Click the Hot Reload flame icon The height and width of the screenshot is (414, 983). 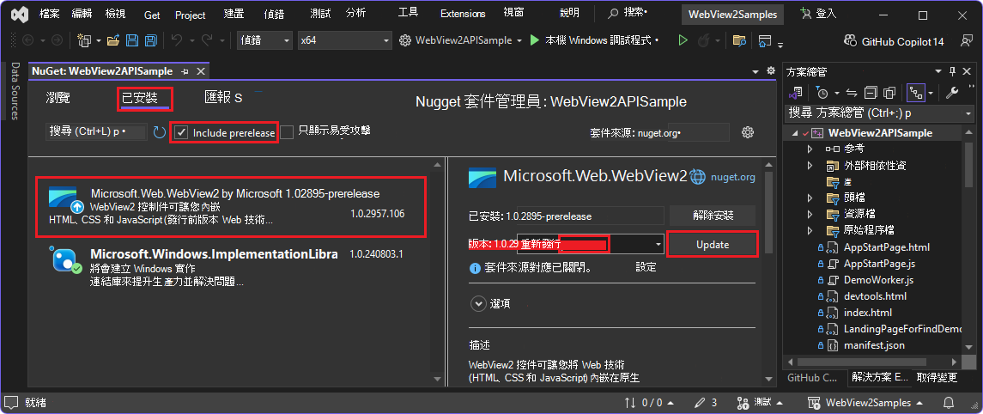click(703, 40)
